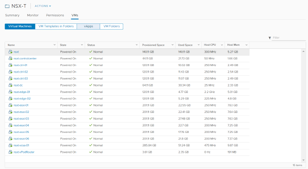
Task: Select the 16 items count label
Action: [297, 165]
